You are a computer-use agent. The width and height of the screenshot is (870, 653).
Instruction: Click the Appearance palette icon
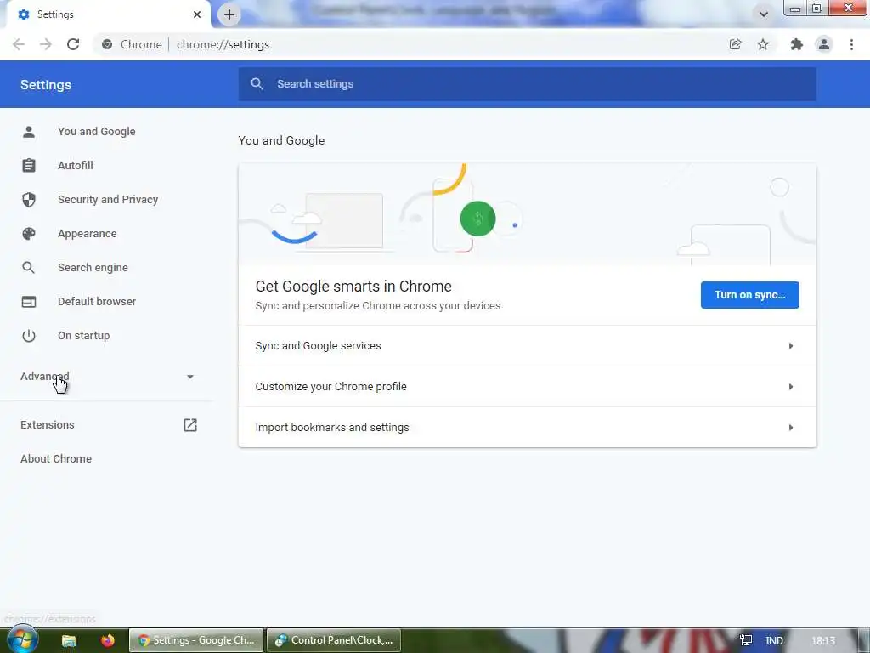tap(29, 234)
